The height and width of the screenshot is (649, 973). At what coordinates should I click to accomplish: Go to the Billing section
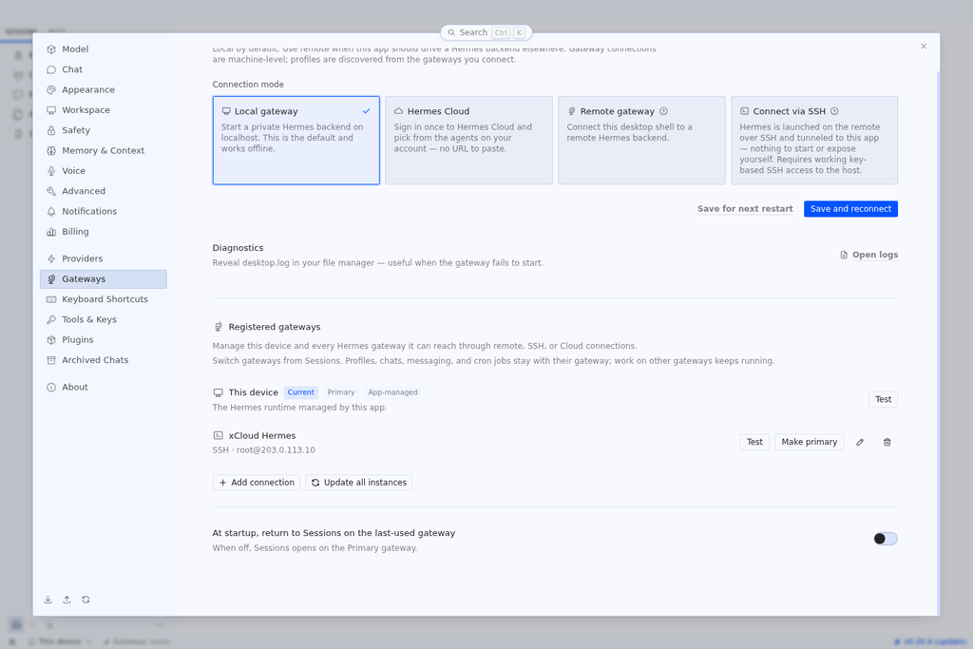tap(103, 232)
